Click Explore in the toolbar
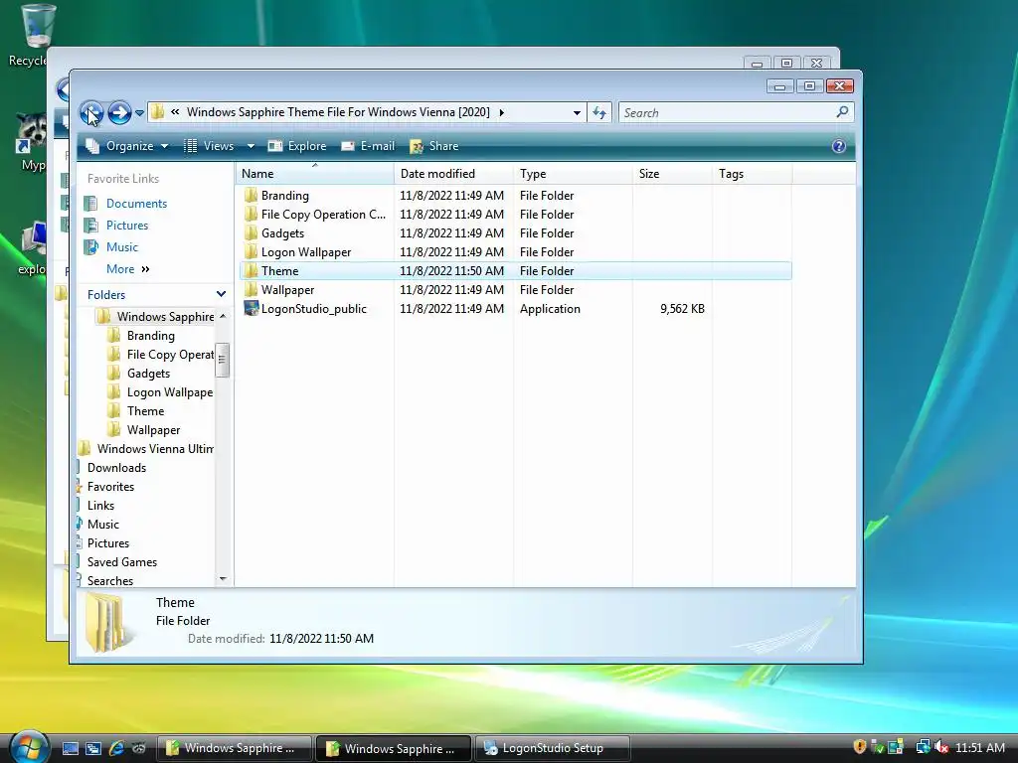 [297, 146]
